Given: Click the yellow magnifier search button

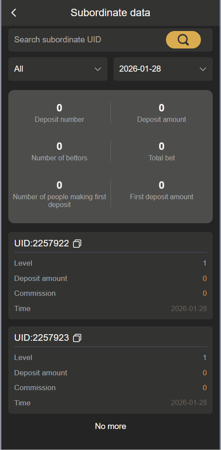Looking at the screenshot, I should click(x=183, y=40).
